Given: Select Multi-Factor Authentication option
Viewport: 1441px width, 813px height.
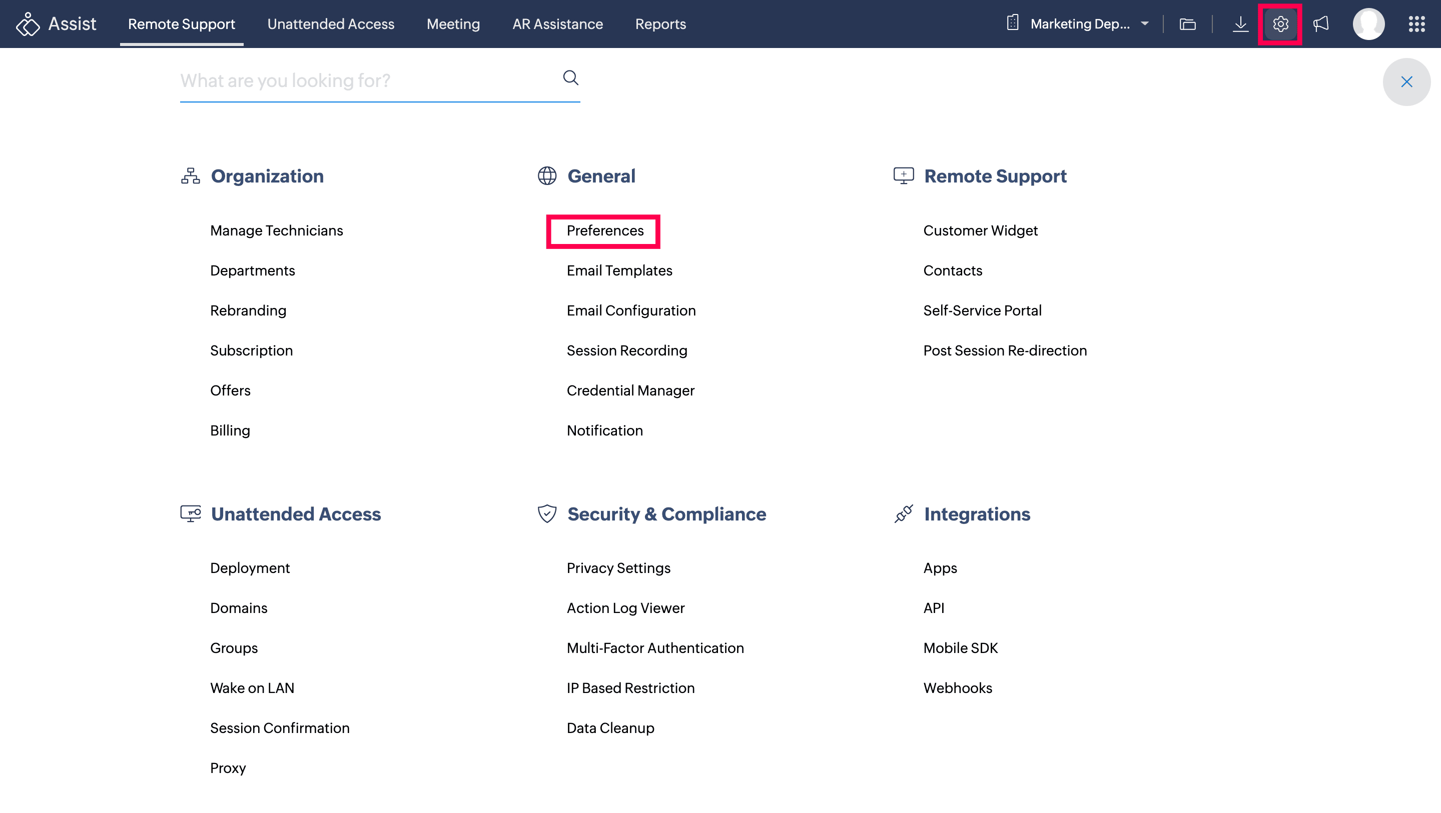Looking at the screenshot, I should (655, 648).
